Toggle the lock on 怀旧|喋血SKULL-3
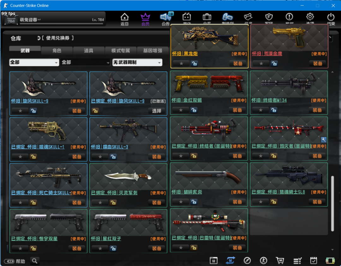The height and width of the screenshot is (266, 341). [113, 157]
